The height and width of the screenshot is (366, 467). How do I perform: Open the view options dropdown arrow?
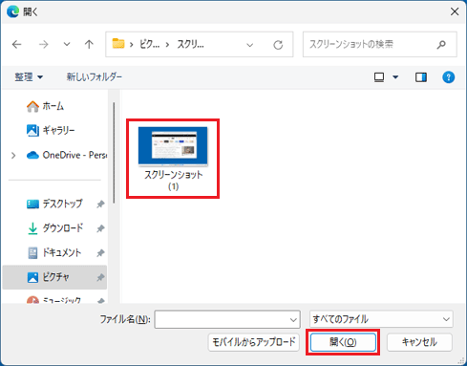pos(395,77)
